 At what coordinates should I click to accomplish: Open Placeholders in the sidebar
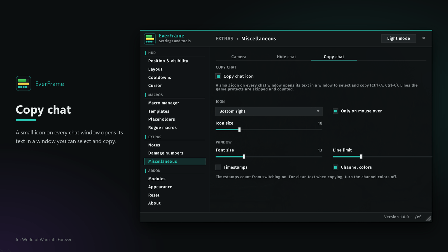click(x=174, y=119)
